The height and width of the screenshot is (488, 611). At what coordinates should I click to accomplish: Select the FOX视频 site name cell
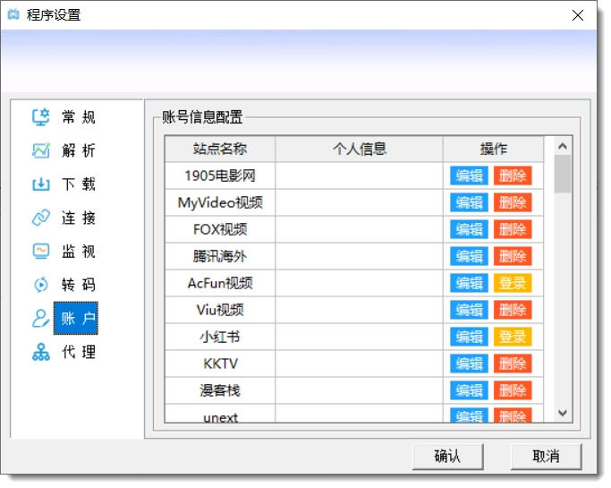click(220, 229)
